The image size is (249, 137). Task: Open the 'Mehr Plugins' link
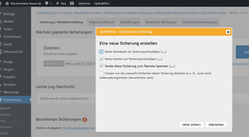218,13
